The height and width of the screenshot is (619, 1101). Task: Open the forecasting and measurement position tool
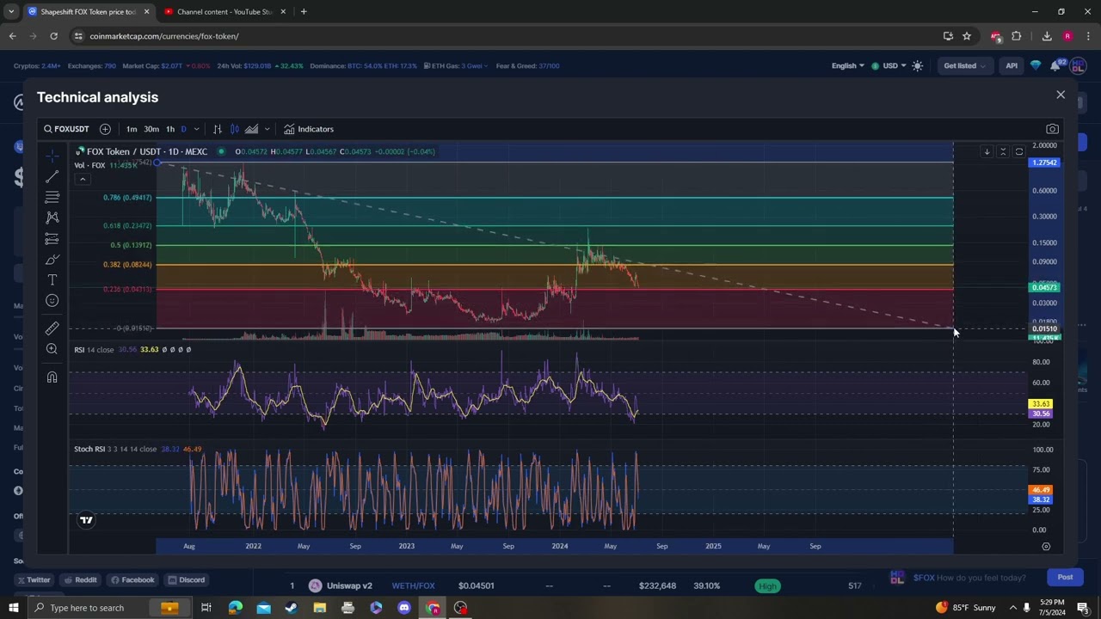tap(52, 238)
